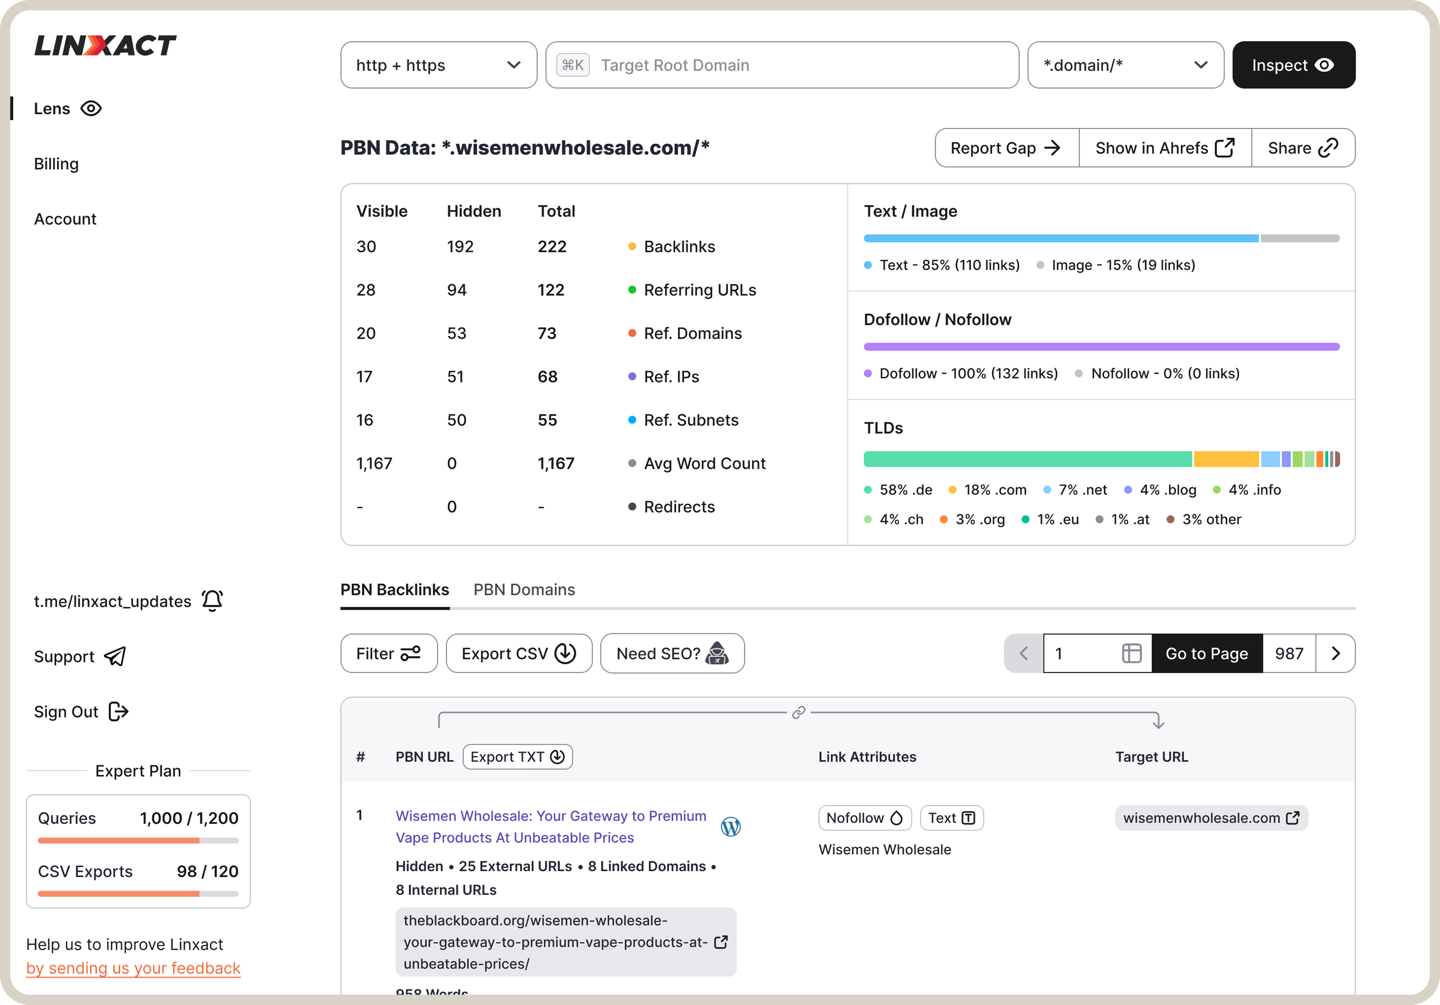Open the Billing menu item

56,164
